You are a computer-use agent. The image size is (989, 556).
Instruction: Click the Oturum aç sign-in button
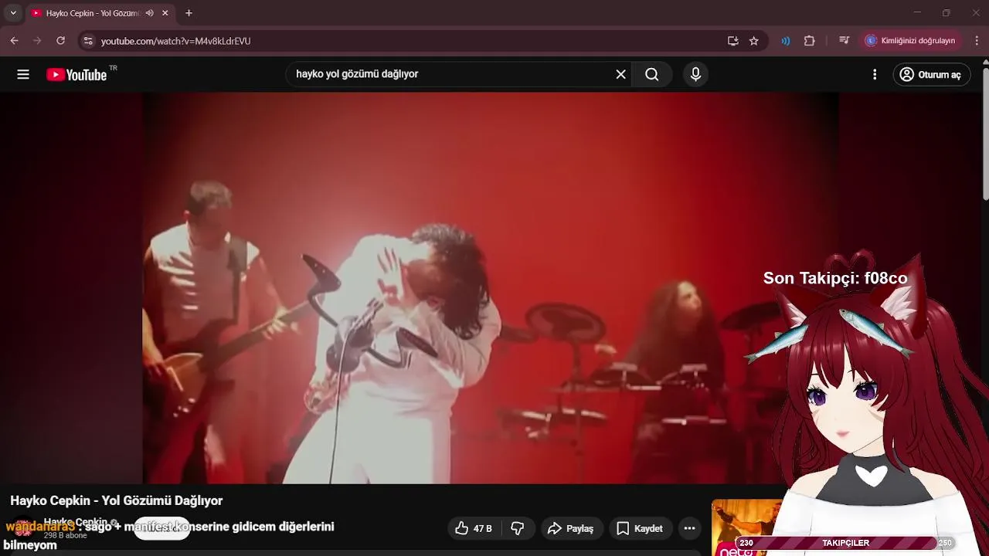[x=932, y=74]
